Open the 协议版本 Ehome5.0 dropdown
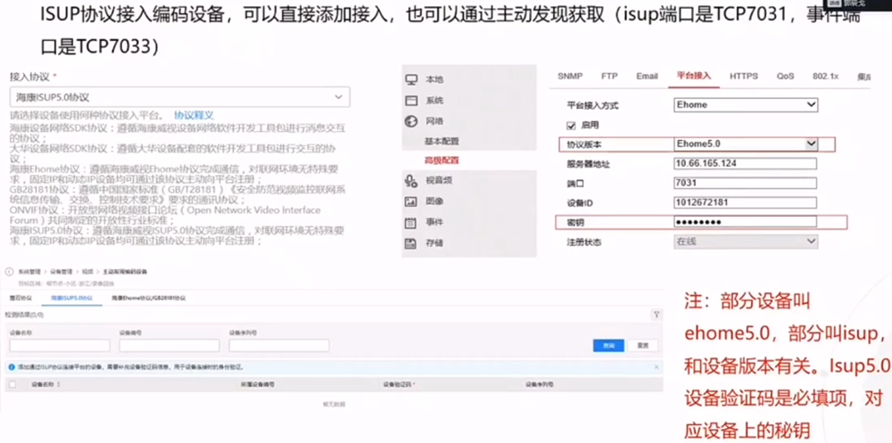The image size is (892, 443). pyautogui.click(x=746, y=144)
